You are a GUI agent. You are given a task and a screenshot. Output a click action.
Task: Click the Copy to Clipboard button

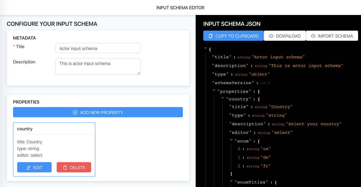point(233,36)
